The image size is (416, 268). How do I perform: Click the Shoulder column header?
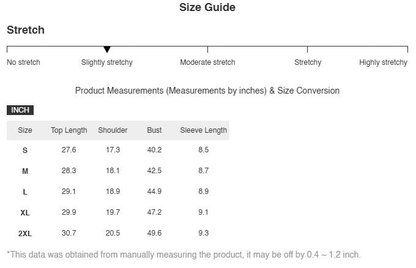tap(113, 130)
